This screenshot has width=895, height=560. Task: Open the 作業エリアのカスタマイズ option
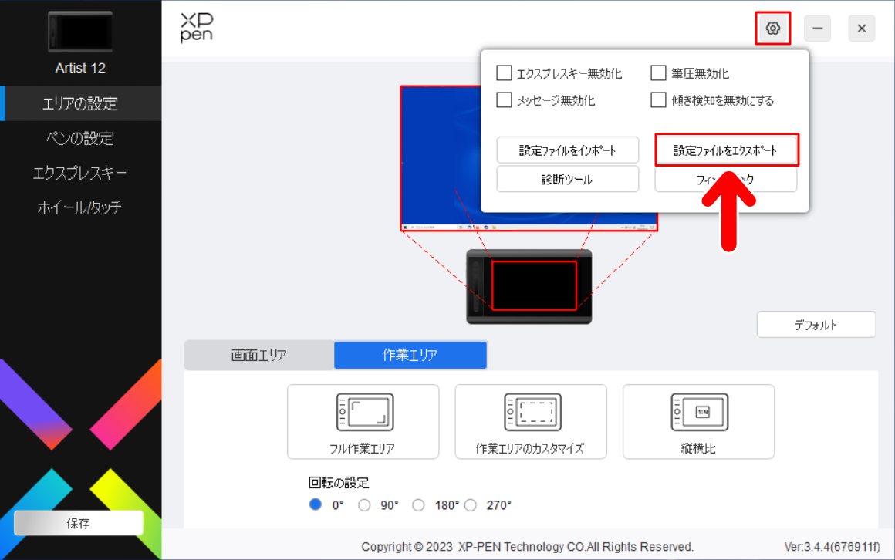click(530, 421)
